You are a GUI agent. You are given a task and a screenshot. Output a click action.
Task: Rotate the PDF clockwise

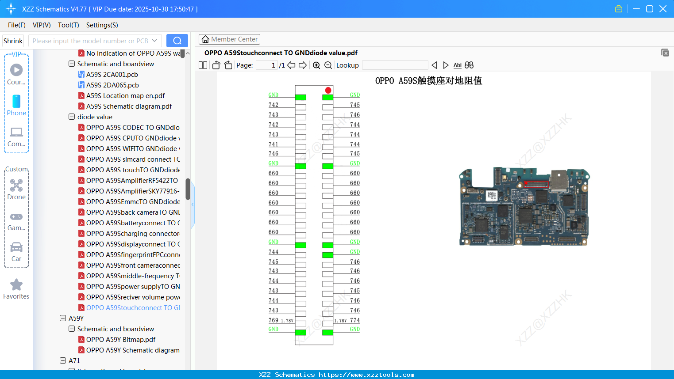[227, 65]
